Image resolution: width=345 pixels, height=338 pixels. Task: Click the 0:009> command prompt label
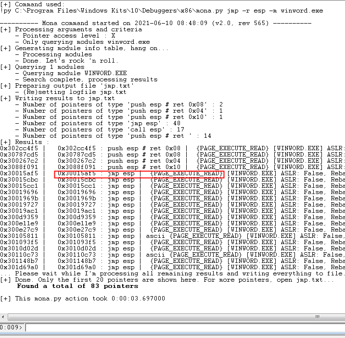point(12,327)
